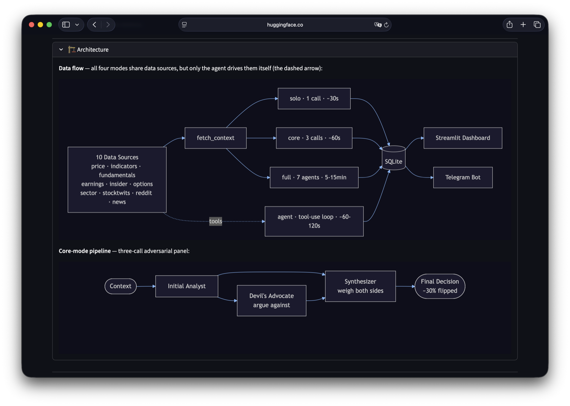Click the Devil's Advocate node
570x406 pixels.
[x=271, y=300]
